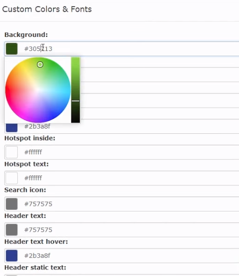Click the Search icon hex field
239x276 pixels.
(x=122, y=204)
